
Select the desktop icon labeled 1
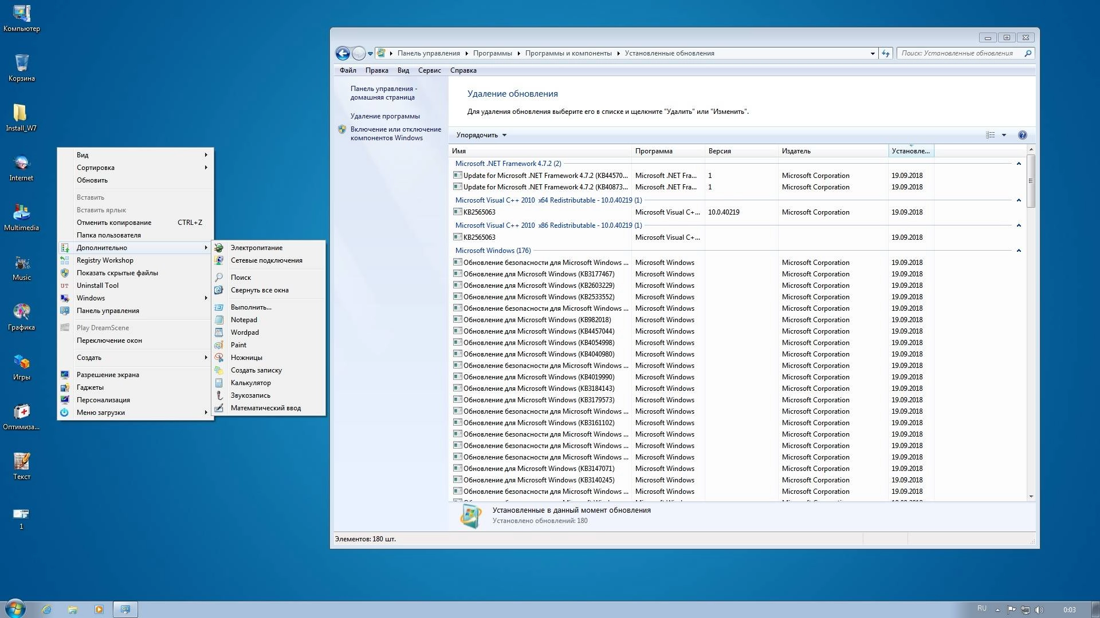pos(21,518)
